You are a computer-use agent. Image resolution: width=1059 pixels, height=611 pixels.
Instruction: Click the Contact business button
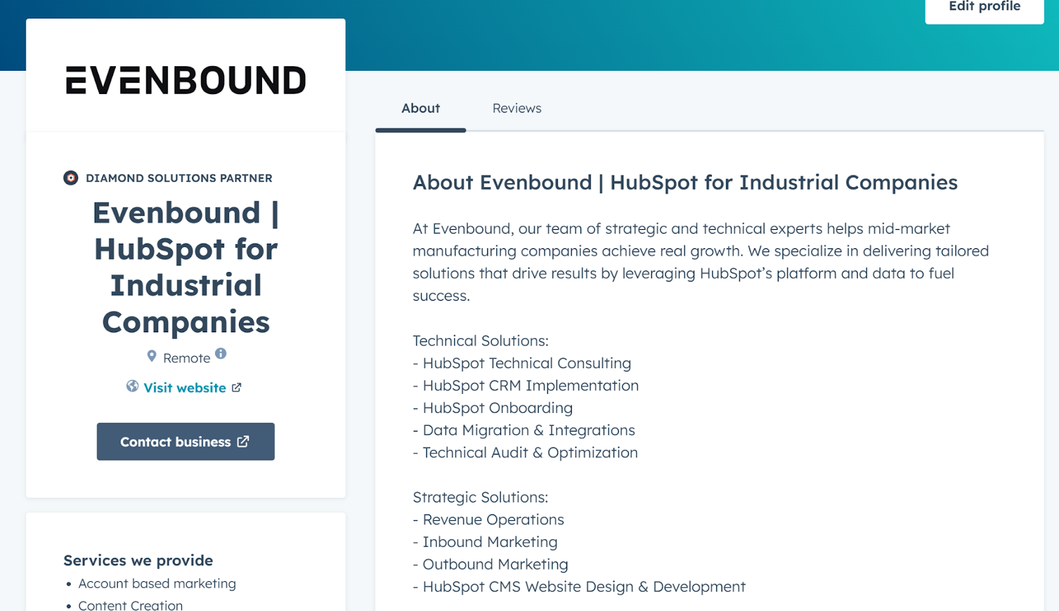click(185, 442)
